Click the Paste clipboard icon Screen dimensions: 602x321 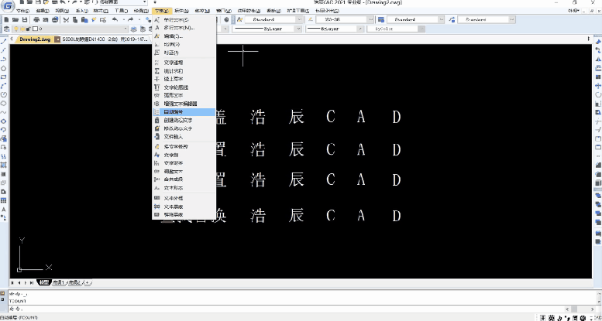point(84,19)
